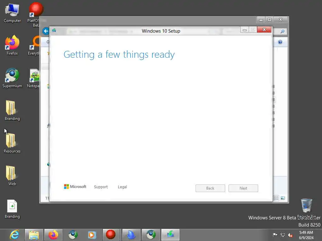Open the media player taskbar icon

pyautogui.click(x=92, y=235)
